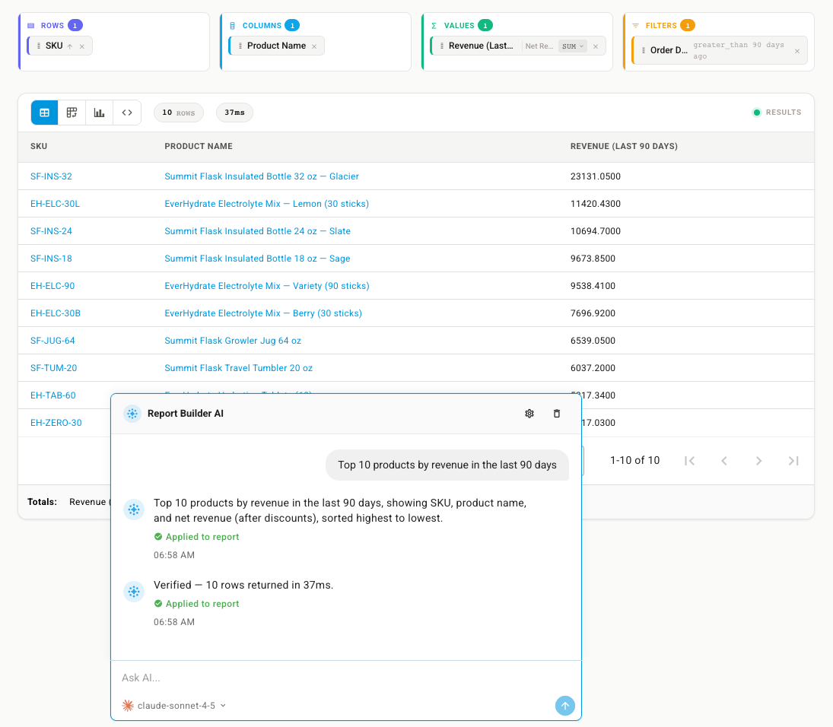Click revenue value 10694.7000
The height and width of the screenshot is (727, 833).
coord(596,231)
